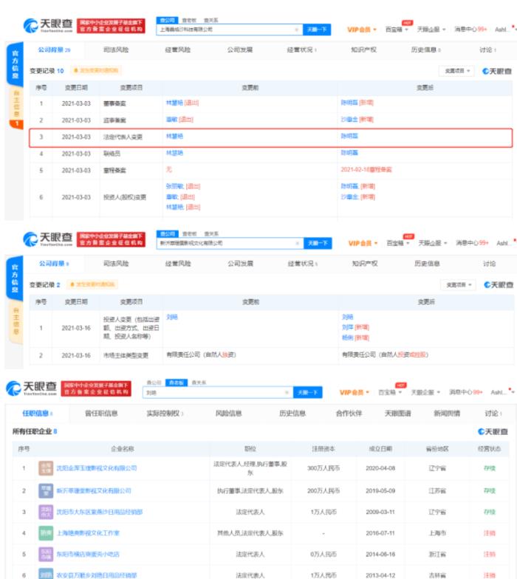This screenshot has width=517, height=579.
Task: Click the 陈明磊 link in the highlighted row
Action: click(x=349, y=137)
